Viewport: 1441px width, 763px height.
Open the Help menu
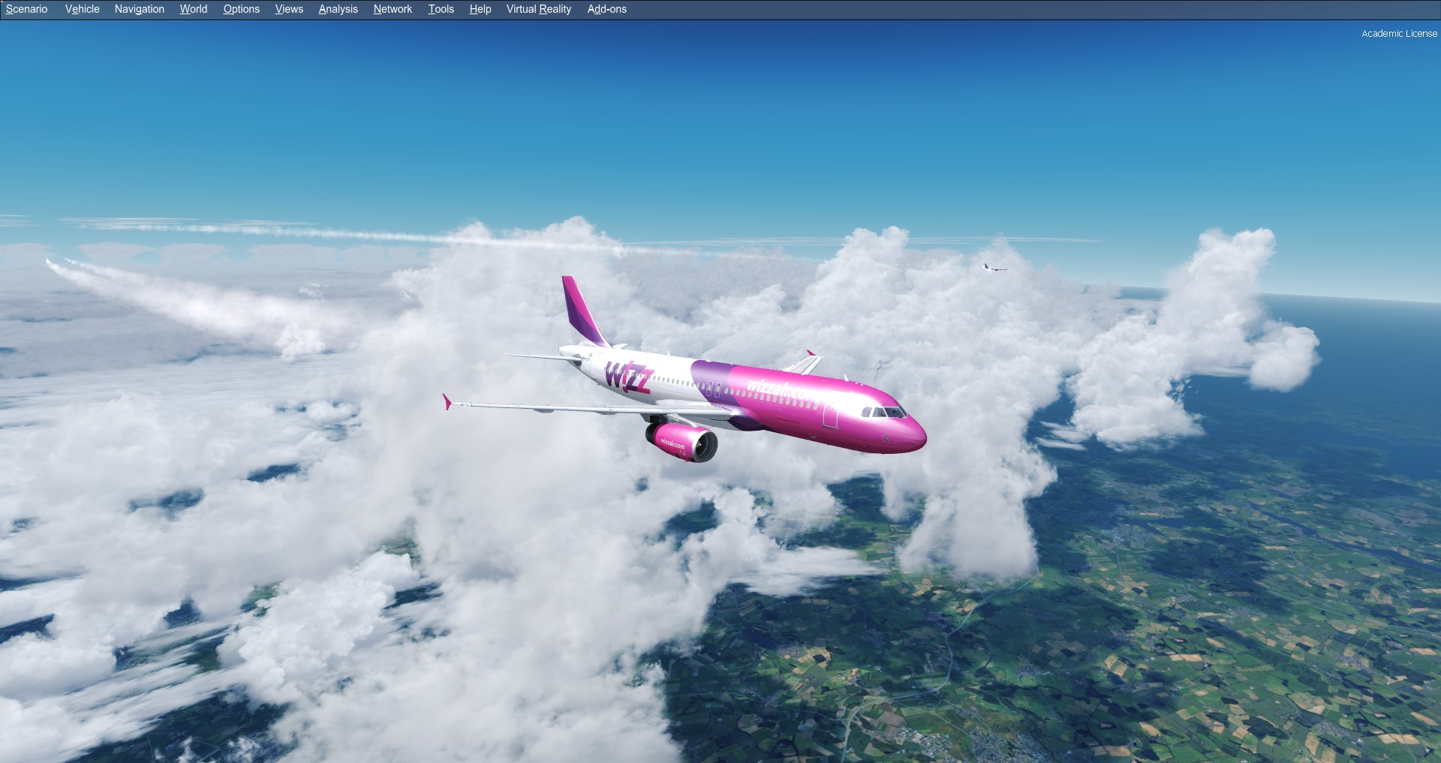(480, 9)
